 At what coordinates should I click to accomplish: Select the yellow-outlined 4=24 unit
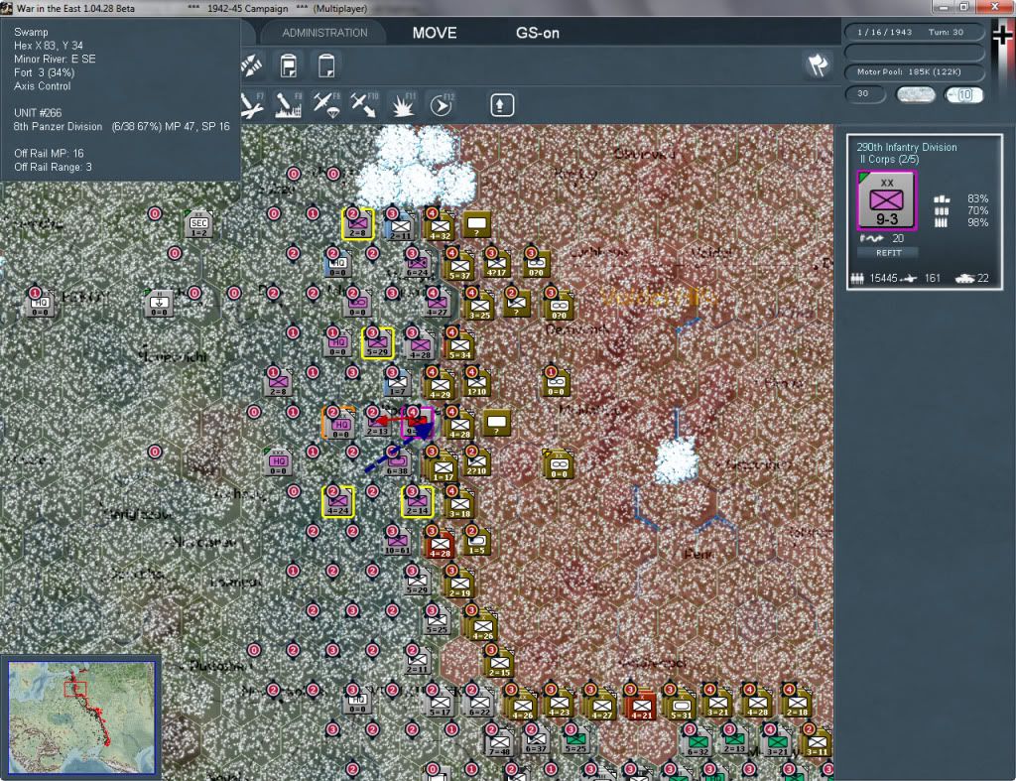[x=338, y=502]
